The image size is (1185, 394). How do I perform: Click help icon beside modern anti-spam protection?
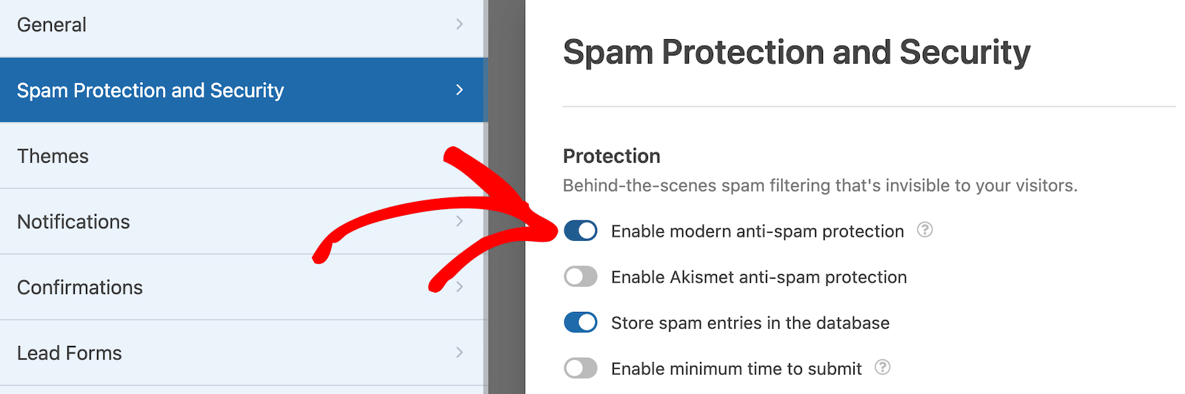click(x=924, y=230)
